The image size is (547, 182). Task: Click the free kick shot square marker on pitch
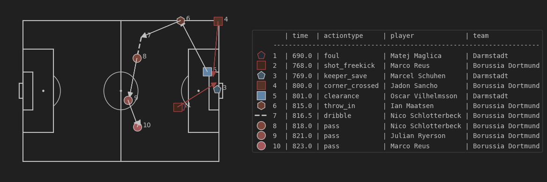point(178,107)
